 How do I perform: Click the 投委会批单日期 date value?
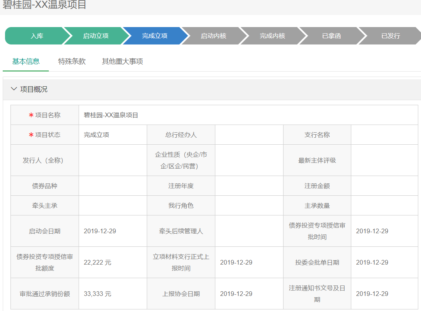pyautogui.click(x=372, y=263)
